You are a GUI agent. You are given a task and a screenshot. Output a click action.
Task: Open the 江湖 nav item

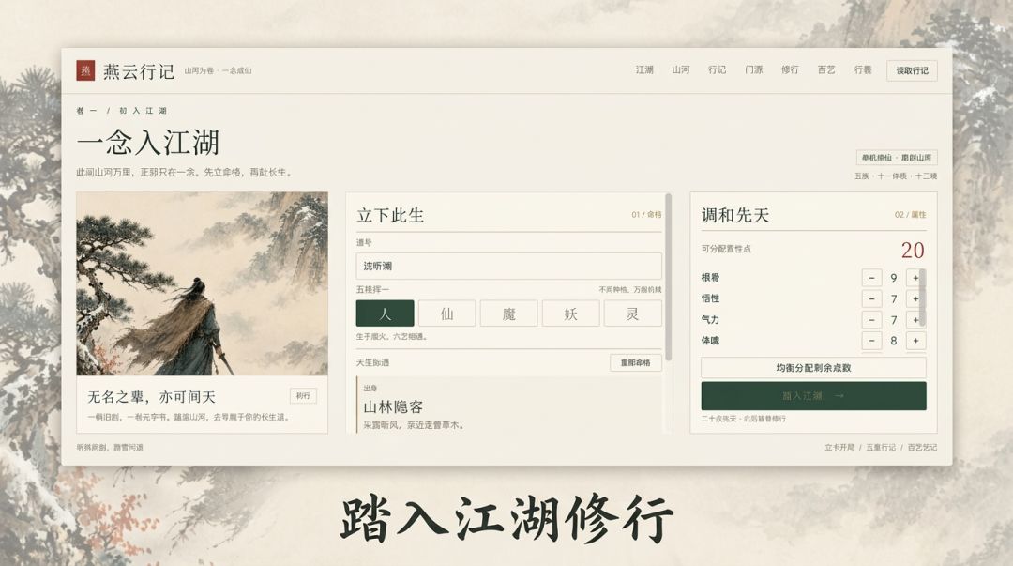(x=644, y=69)
